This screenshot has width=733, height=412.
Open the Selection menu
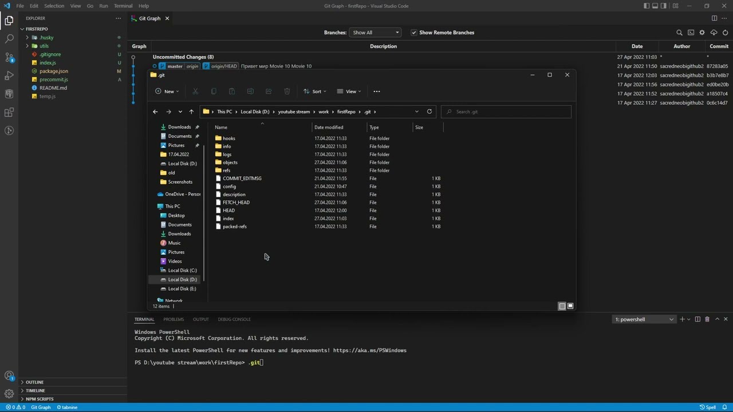(54, 6)
